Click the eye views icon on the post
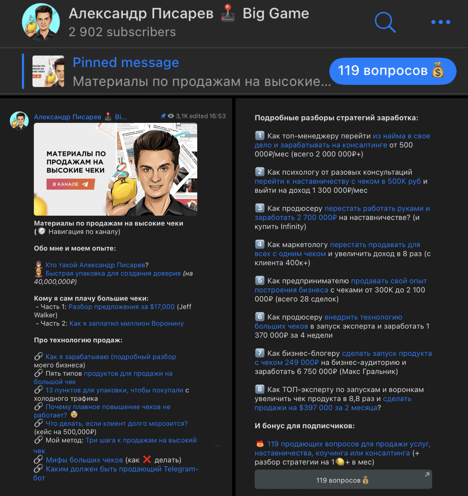 coord(171,116)
